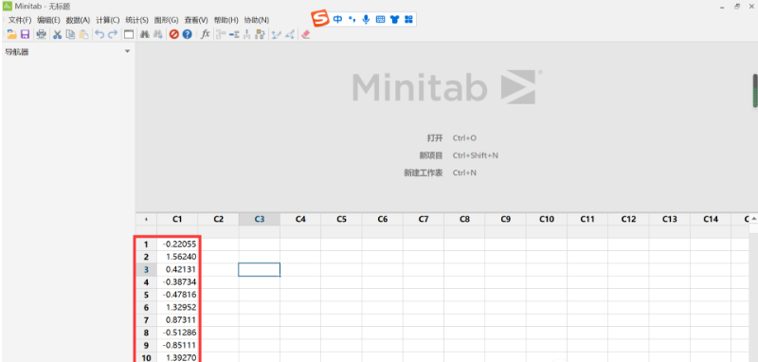Select column header C11
Image resolution: width=758 pixels, height=362 pixels.
587,219
